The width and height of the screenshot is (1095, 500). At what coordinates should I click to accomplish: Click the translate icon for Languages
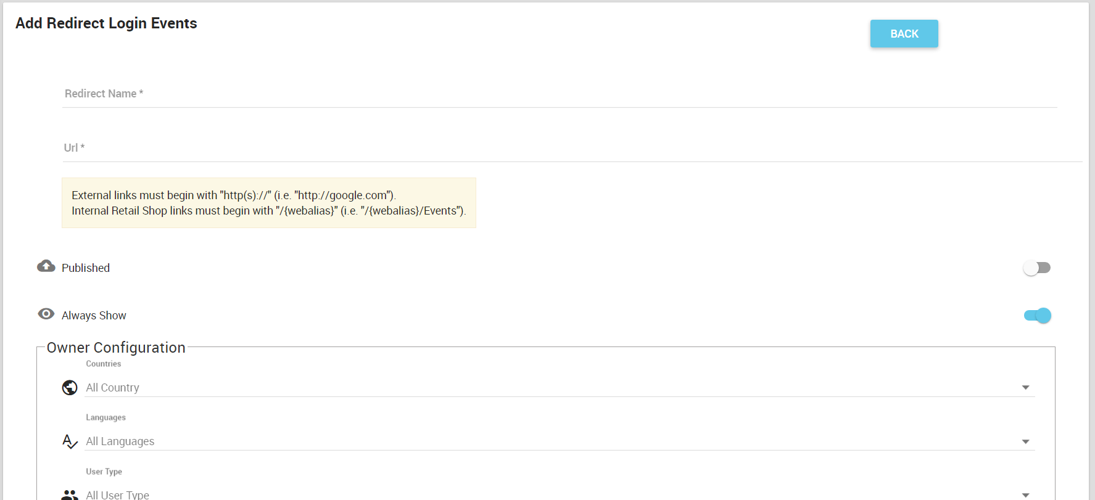70,441
